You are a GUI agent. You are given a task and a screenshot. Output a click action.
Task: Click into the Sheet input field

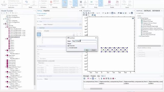[84, 41]
